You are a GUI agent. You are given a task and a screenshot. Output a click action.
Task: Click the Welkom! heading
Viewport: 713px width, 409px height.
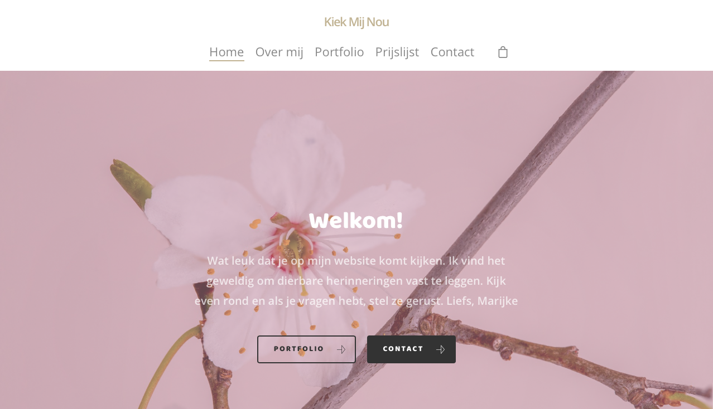356,221
